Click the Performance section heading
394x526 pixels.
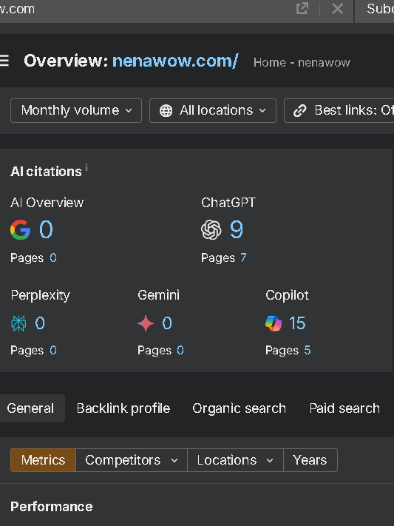pos(52,507)
